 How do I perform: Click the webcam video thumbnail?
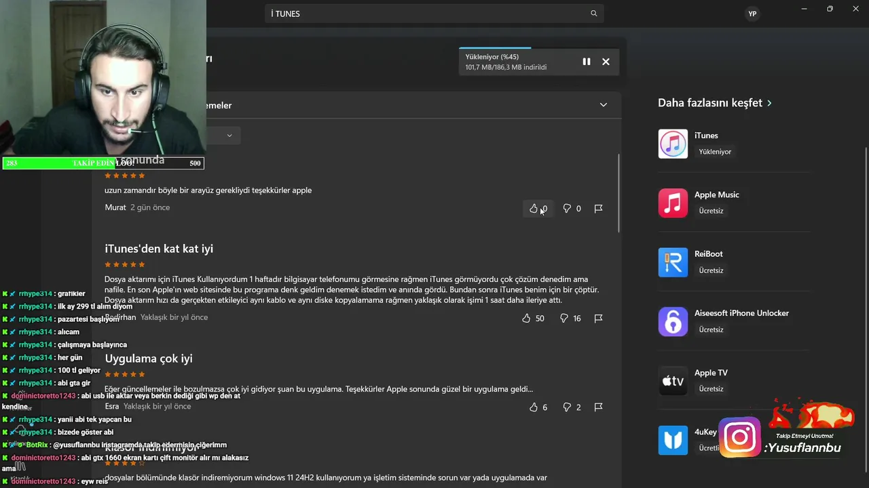pyautogui.click(x=103, y=78)
